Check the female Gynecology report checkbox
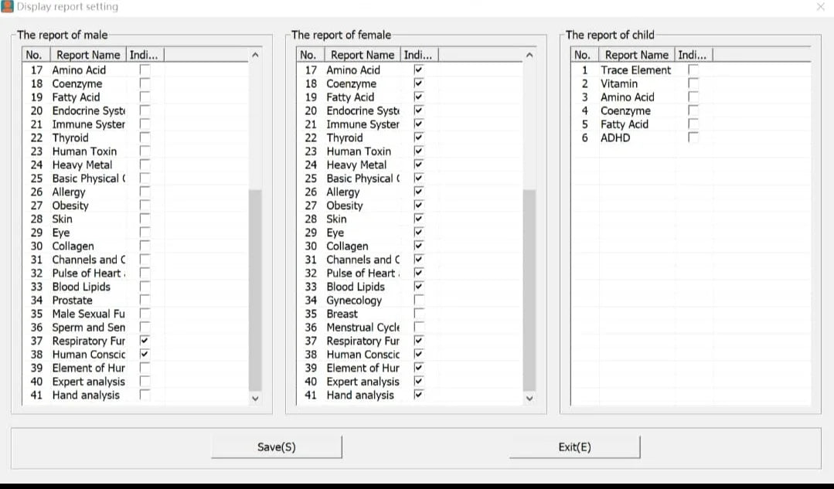This screenshot has height=489, width=834. tap(419, 300)
